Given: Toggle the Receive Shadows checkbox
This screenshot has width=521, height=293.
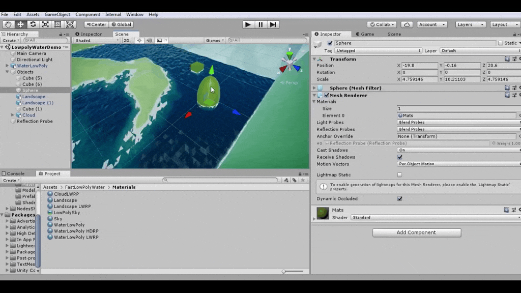Looking at the screenshot, I should 399,157.
